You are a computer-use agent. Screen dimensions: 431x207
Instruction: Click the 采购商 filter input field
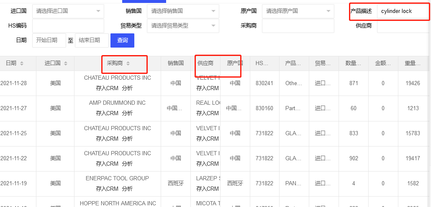click(x=298, y=26)
